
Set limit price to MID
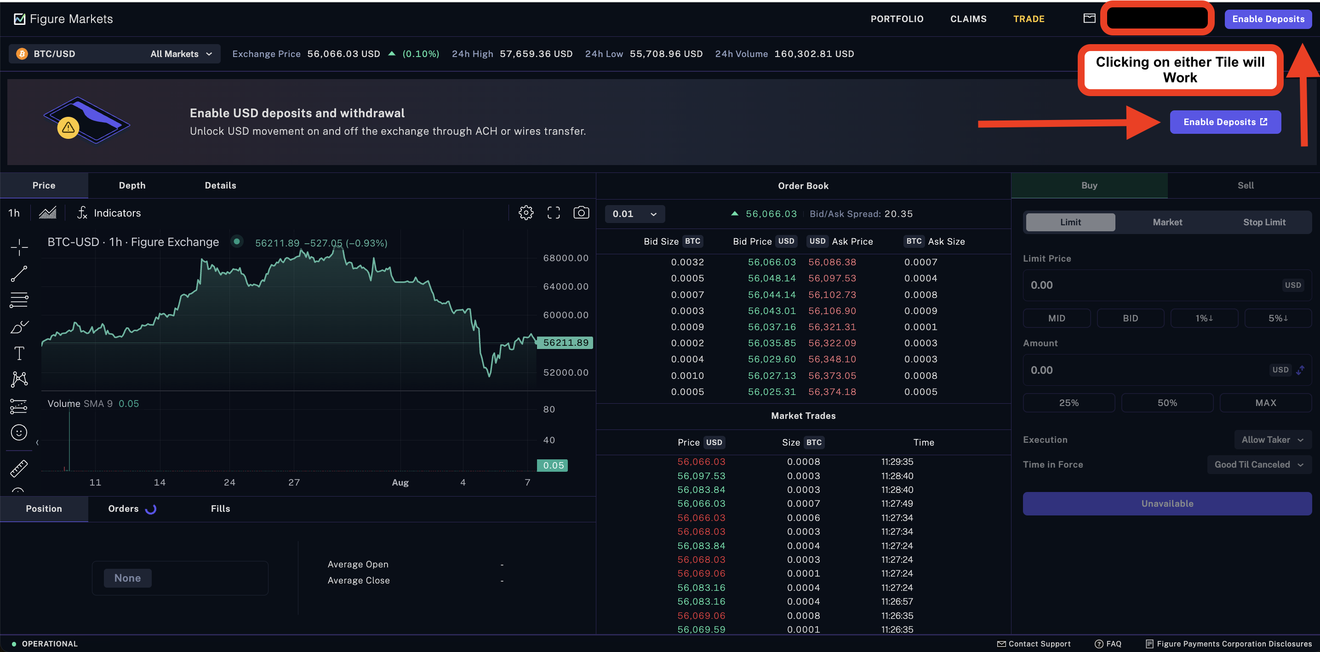[x=1057, y=318]
